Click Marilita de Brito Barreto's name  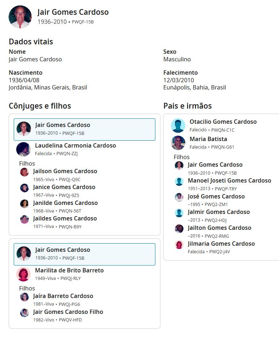click(69, 270)
